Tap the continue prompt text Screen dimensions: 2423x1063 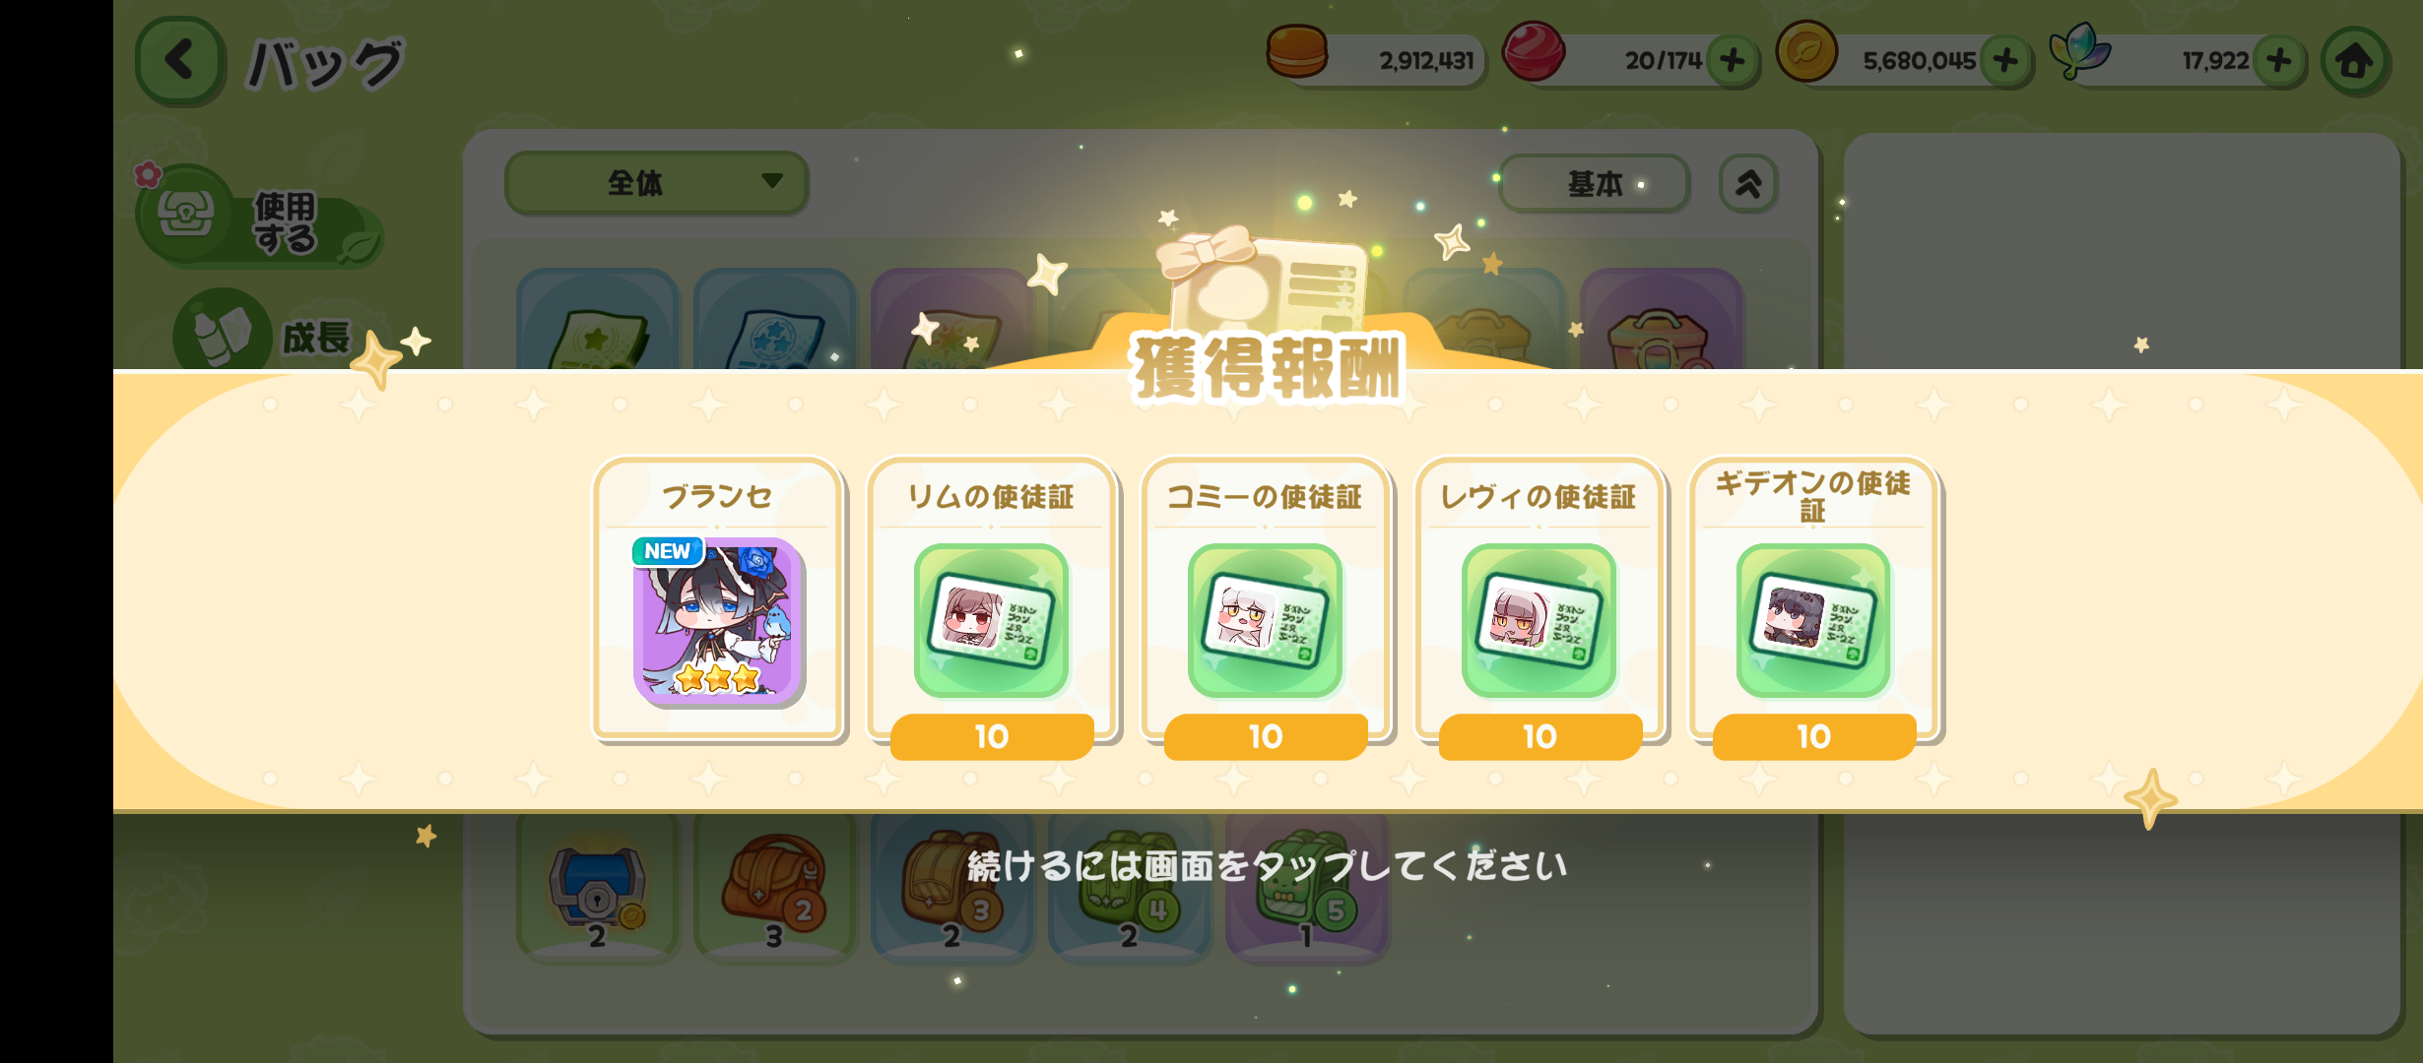pyautogui.click(x=1267, y=866)
